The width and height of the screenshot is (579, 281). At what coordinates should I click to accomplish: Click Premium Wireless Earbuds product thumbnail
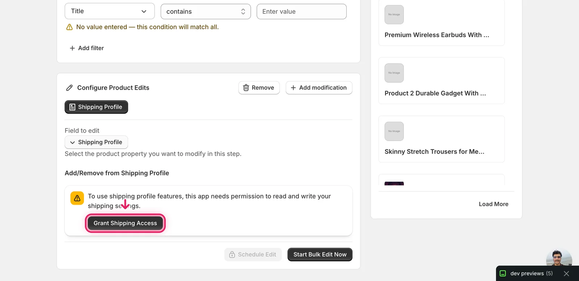(x=394, y=14)
